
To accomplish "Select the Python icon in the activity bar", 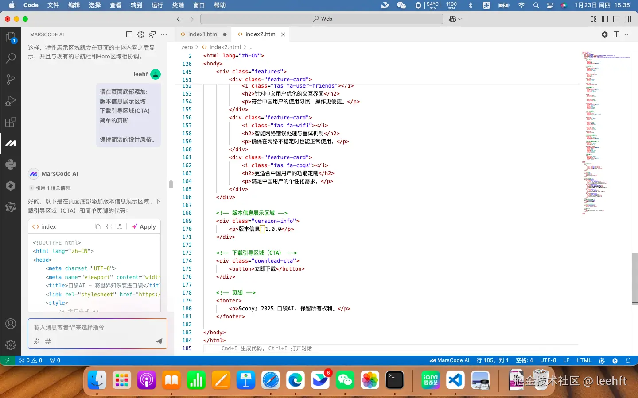I will (11, 164).
